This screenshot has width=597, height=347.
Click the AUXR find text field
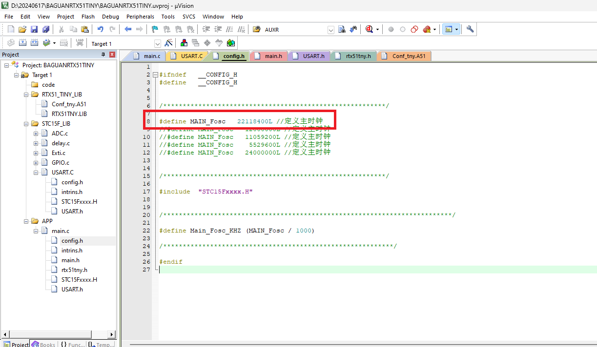(x=295, y=30)
